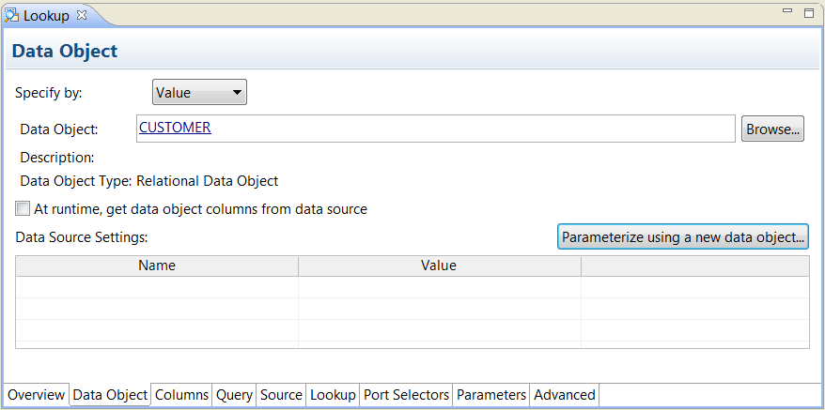Switch to the Columns tab
The height and width of the screenshot is (410, 825).
(x=182, y=395)
